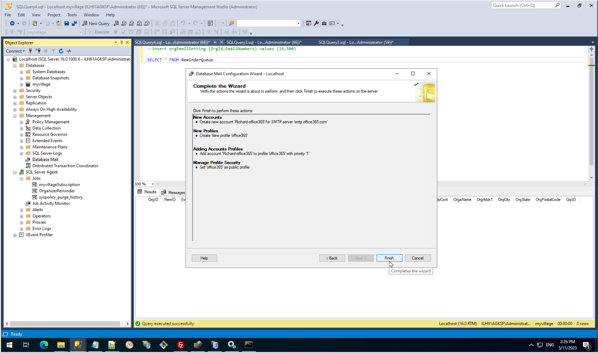Toggle pin on the SQLQuery4.sql tab
Screen dimensions: 598x353
(215, 42)
